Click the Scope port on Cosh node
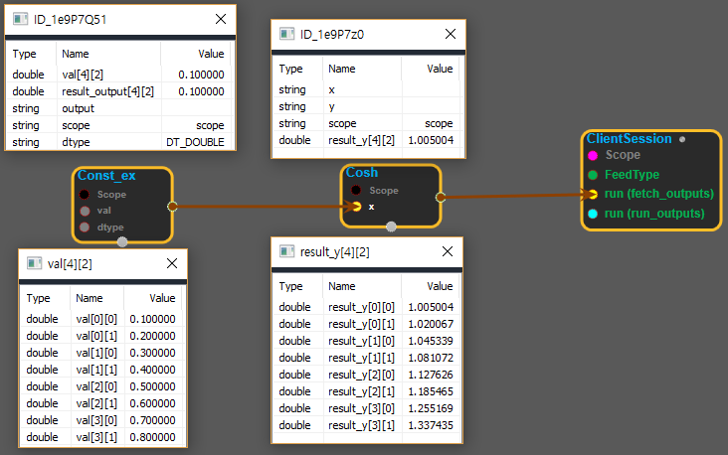728x455 pixels. pyautogui.click(x=355, y=190)
